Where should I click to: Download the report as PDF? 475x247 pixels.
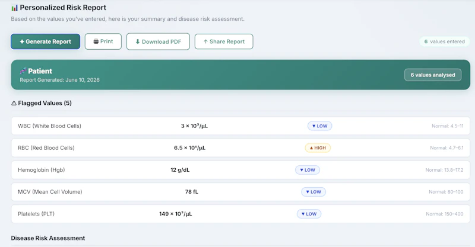coord(158,41)
